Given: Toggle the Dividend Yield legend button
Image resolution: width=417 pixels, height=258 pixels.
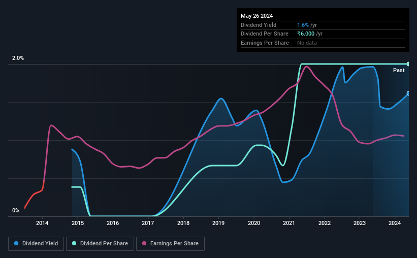Looking at the screenshot, I should coord(36,243).
